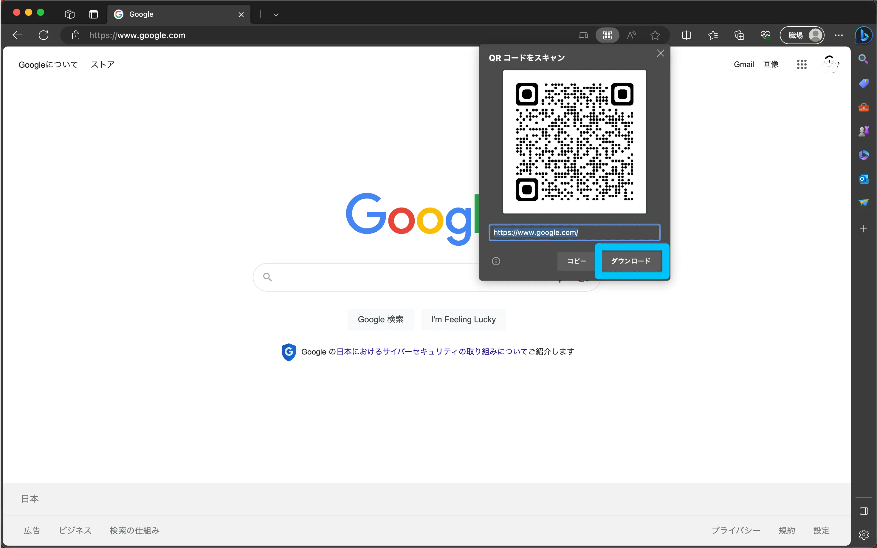Open workspaces icon in title bar
This screenshot has width=877, height=548.
point(69,14)
